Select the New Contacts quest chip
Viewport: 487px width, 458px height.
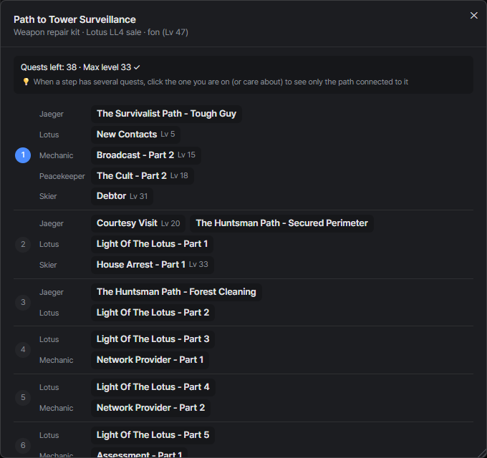[x=136, y=135]
